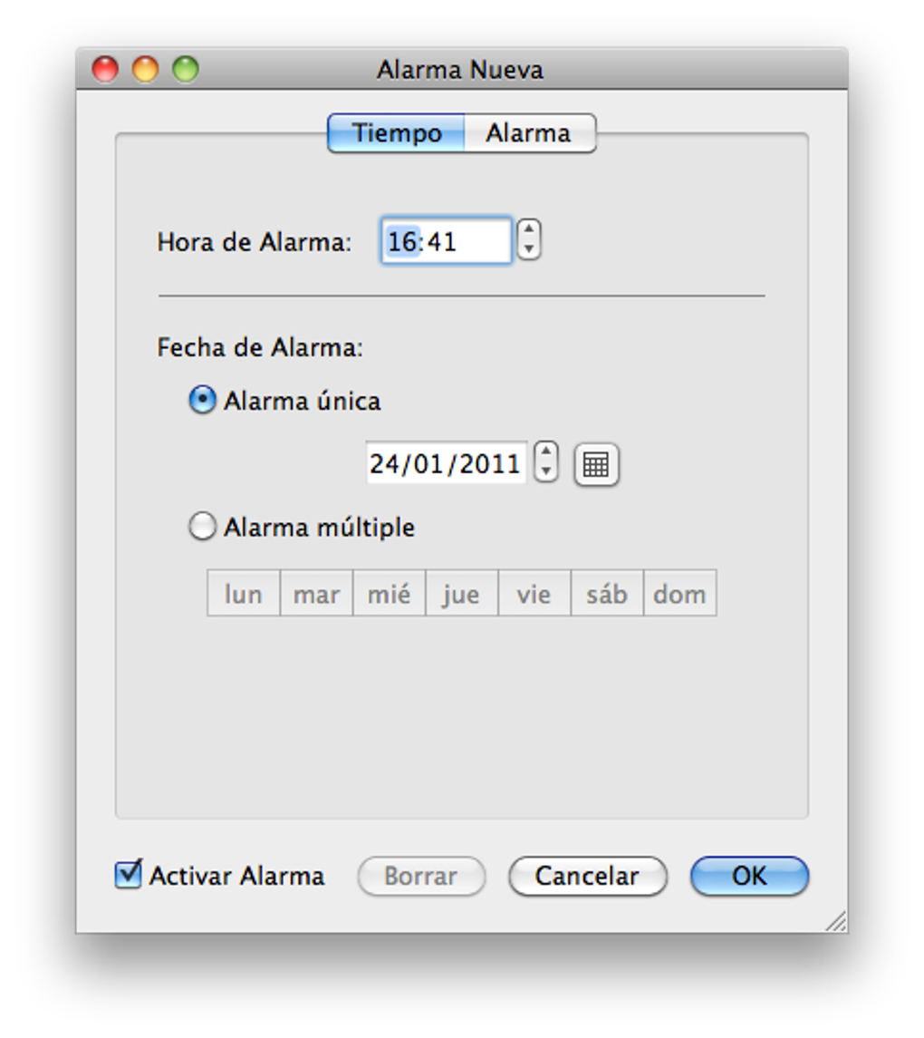This screenshot has width=924, height=1038.
Task: Confirm with the OK button
Action: point(749,877)
